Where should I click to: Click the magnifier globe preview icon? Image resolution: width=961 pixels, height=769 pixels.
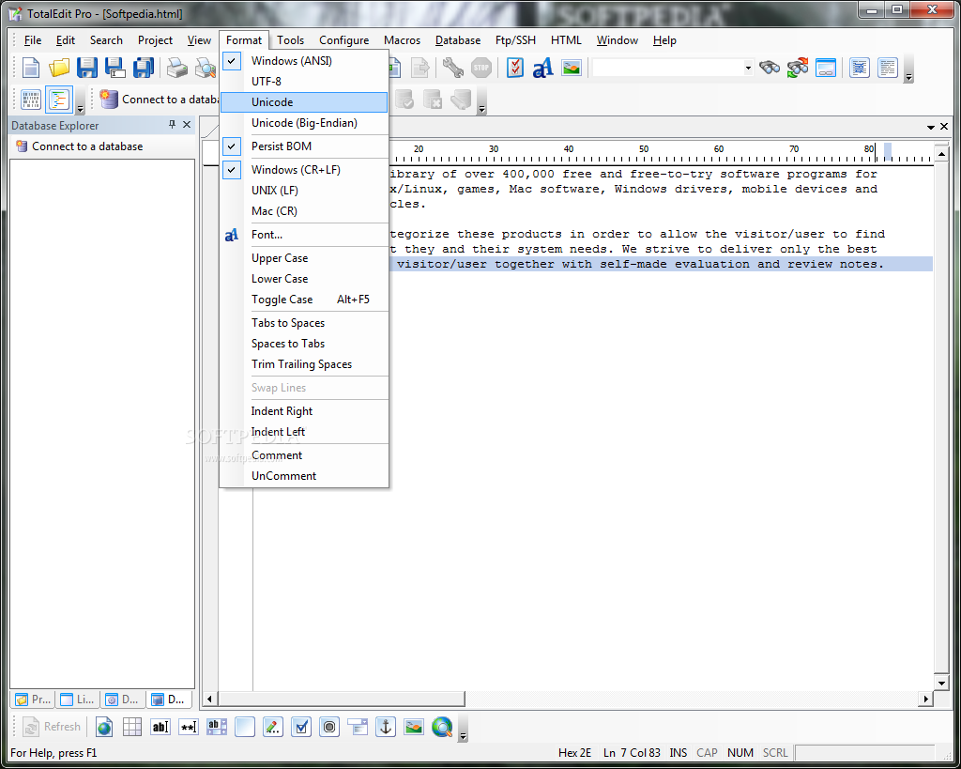pos(442,728)
